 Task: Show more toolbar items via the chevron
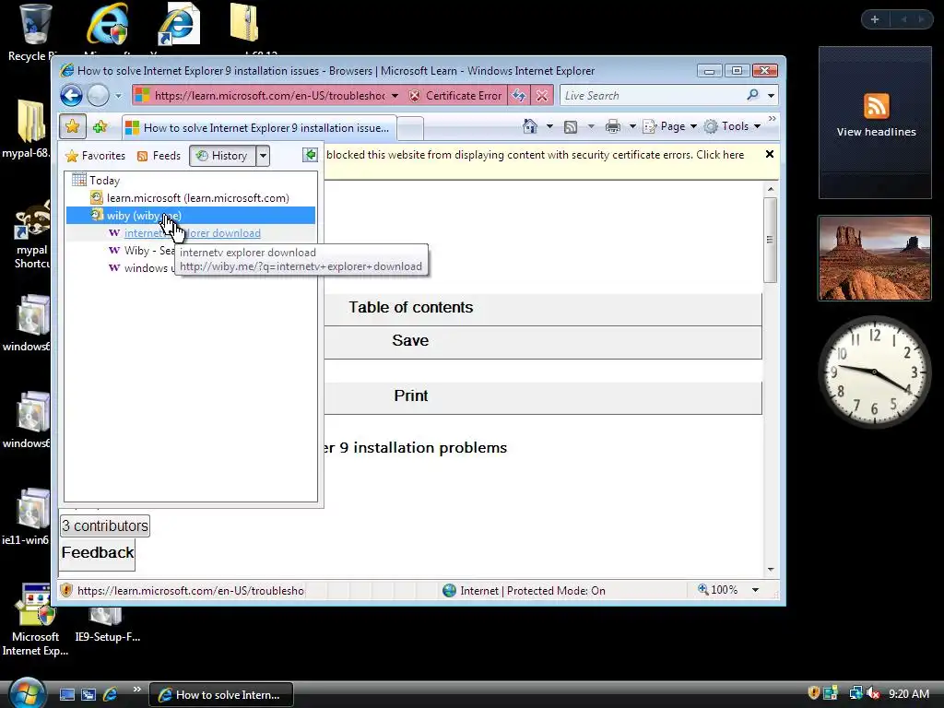(772, 119)
